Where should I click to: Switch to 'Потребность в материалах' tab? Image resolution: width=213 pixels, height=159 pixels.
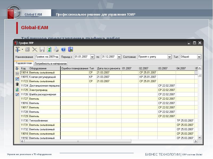tap(50, 64)
